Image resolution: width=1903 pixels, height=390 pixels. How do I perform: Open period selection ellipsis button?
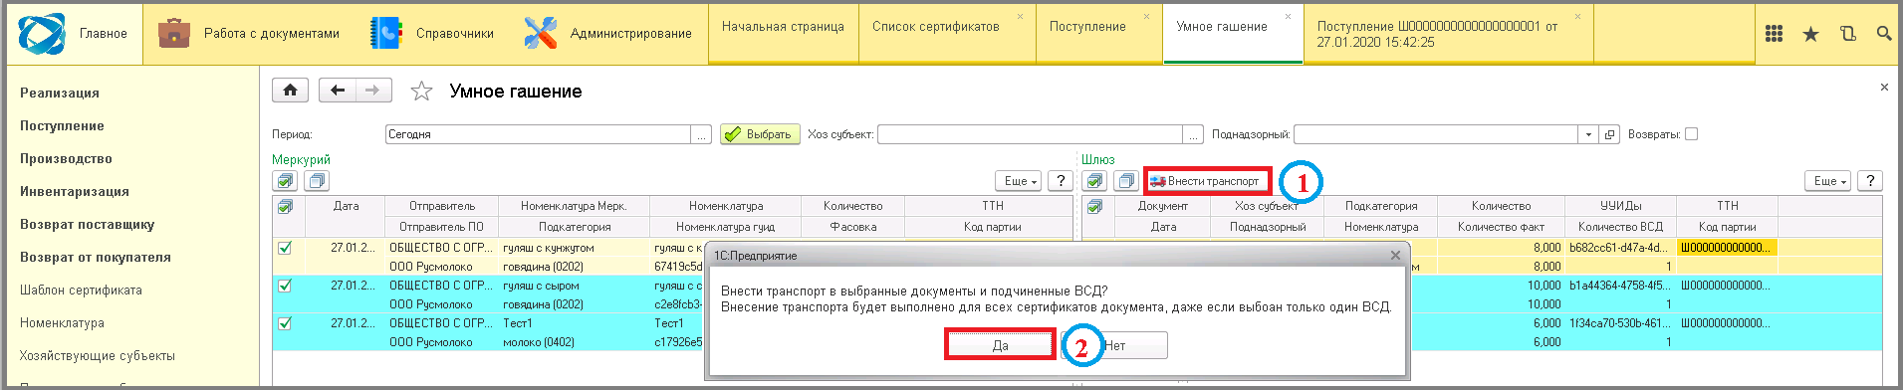tap(702, 134)
